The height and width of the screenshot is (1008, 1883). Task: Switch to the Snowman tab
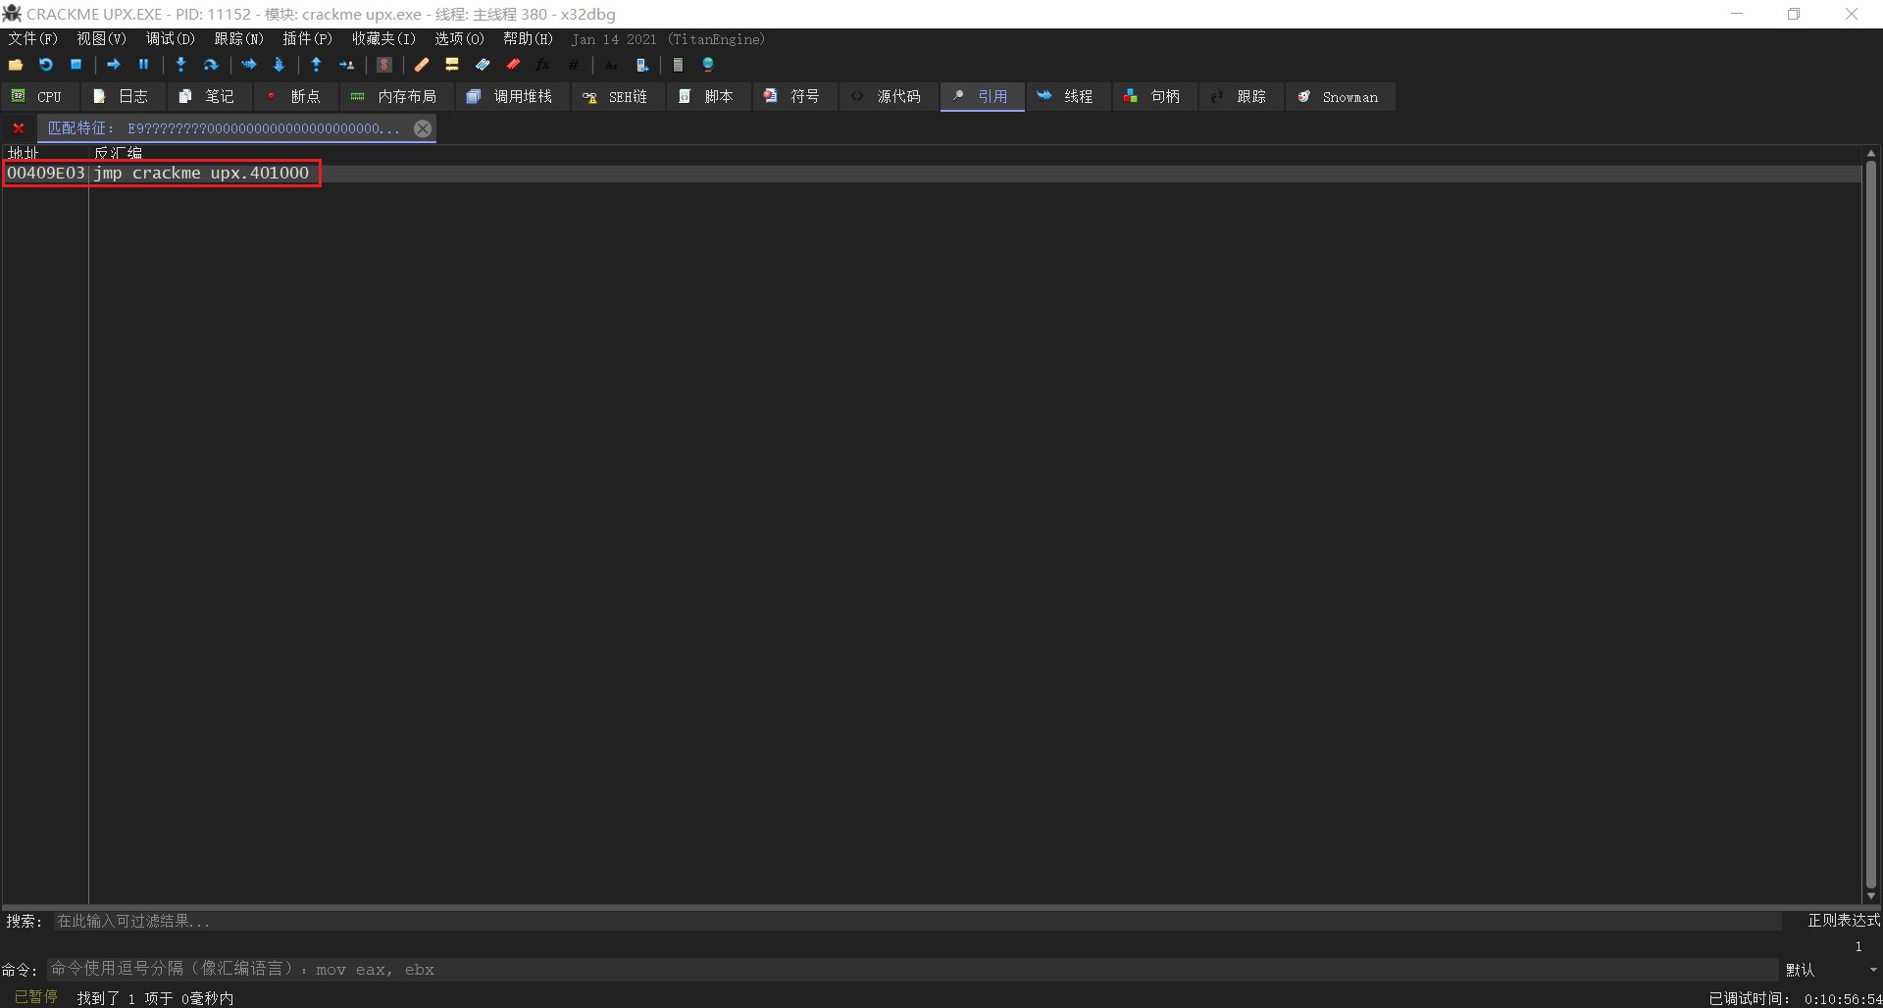pyautogui.click(x=1339, y=97)
